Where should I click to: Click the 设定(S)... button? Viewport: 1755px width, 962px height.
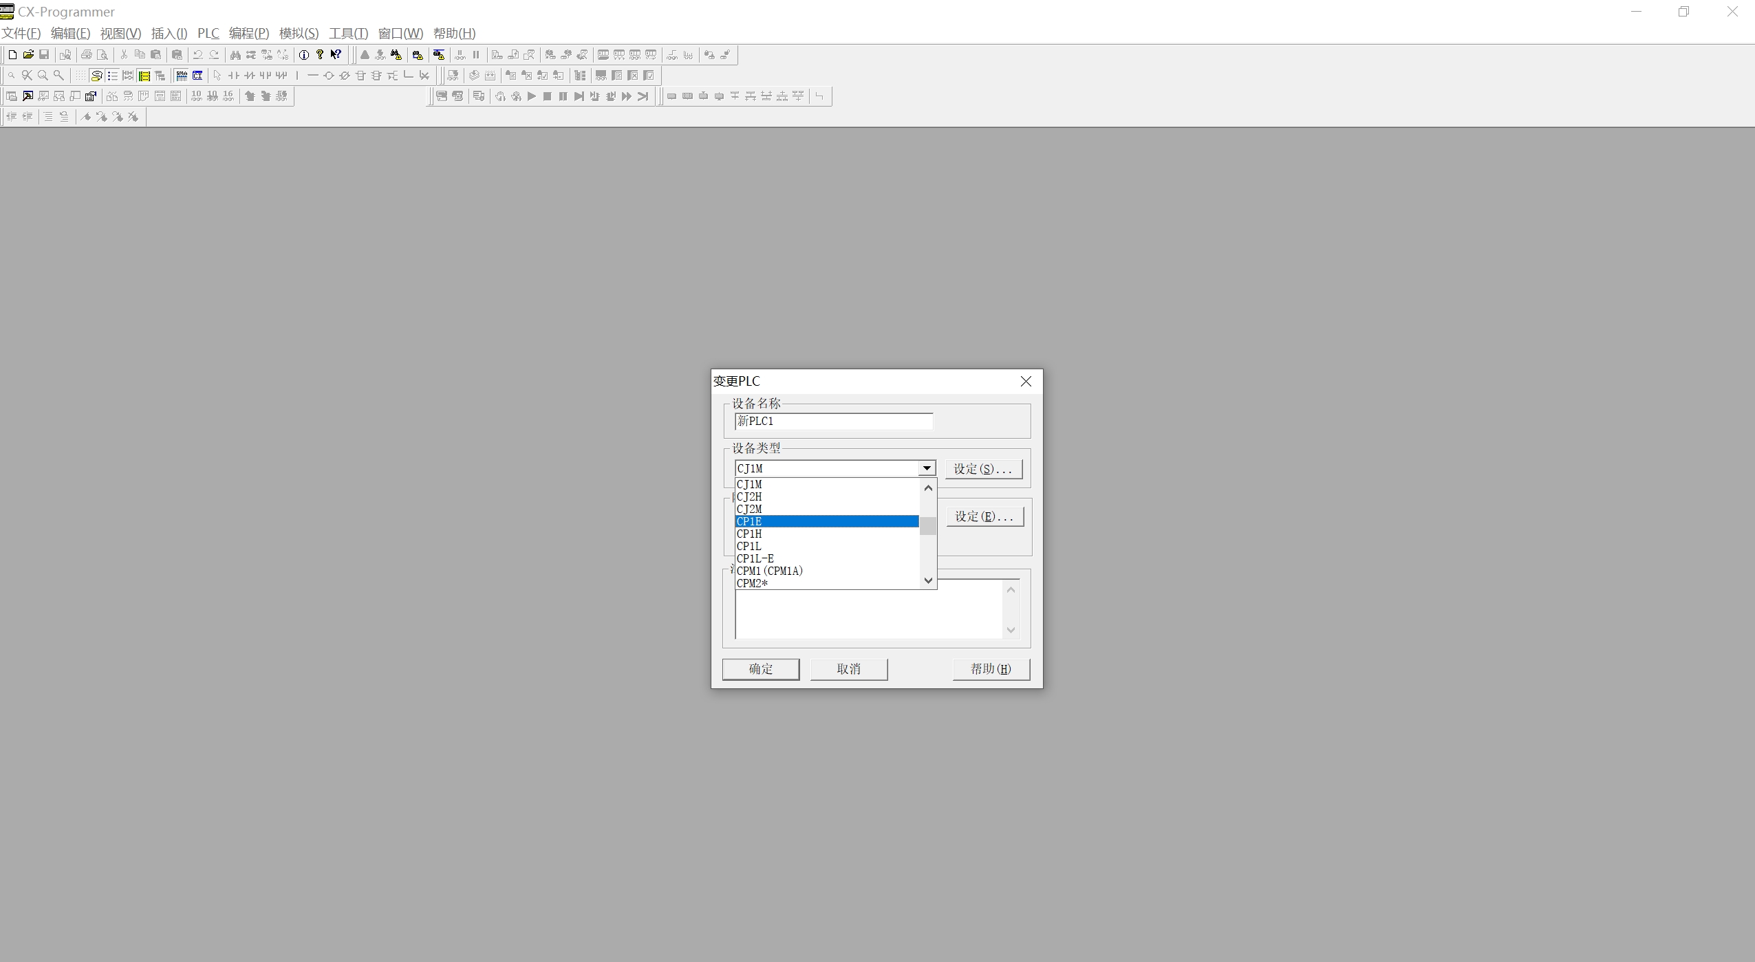coord(982,469)
